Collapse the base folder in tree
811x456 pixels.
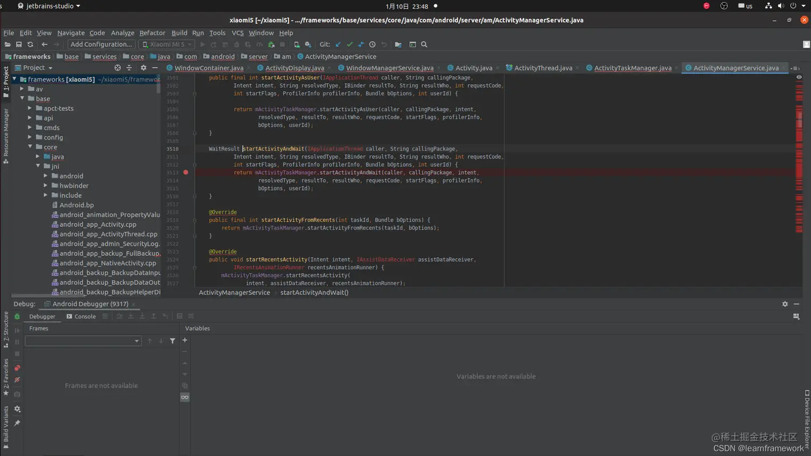click(23, 99)
